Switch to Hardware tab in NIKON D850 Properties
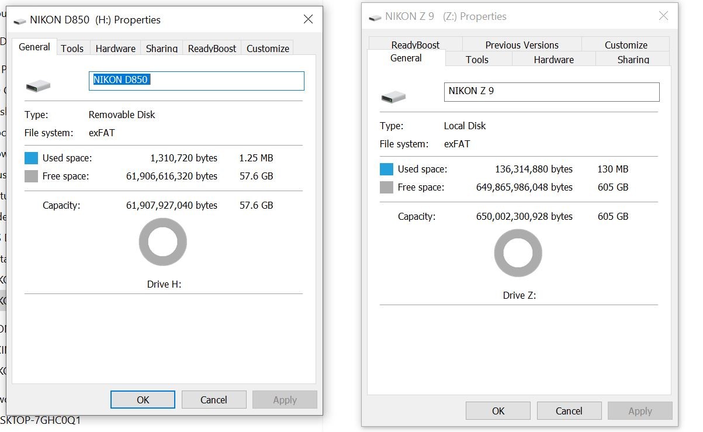 115,49
